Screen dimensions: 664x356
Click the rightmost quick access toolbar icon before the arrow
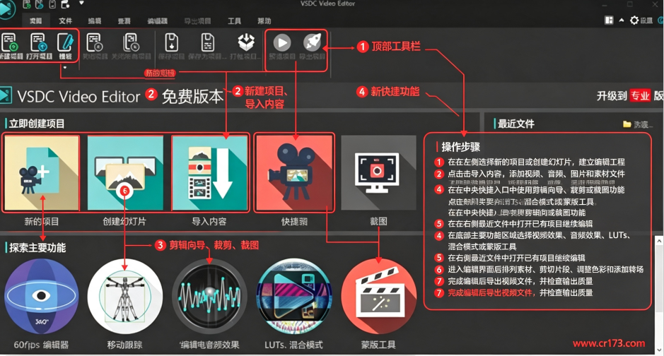pos(65,5)
